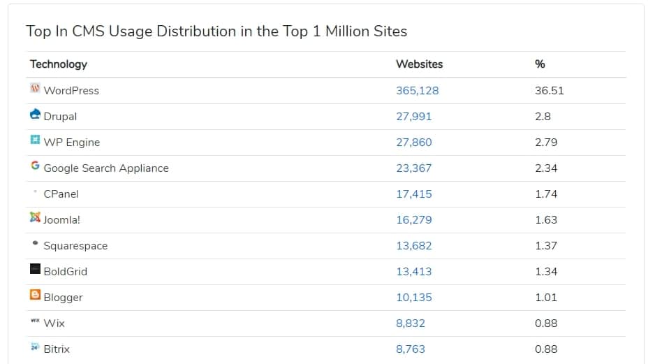
Task: Click the 1.34 percentage for BoldGrid
Action: pyautogui.click(x=546, y=272)
